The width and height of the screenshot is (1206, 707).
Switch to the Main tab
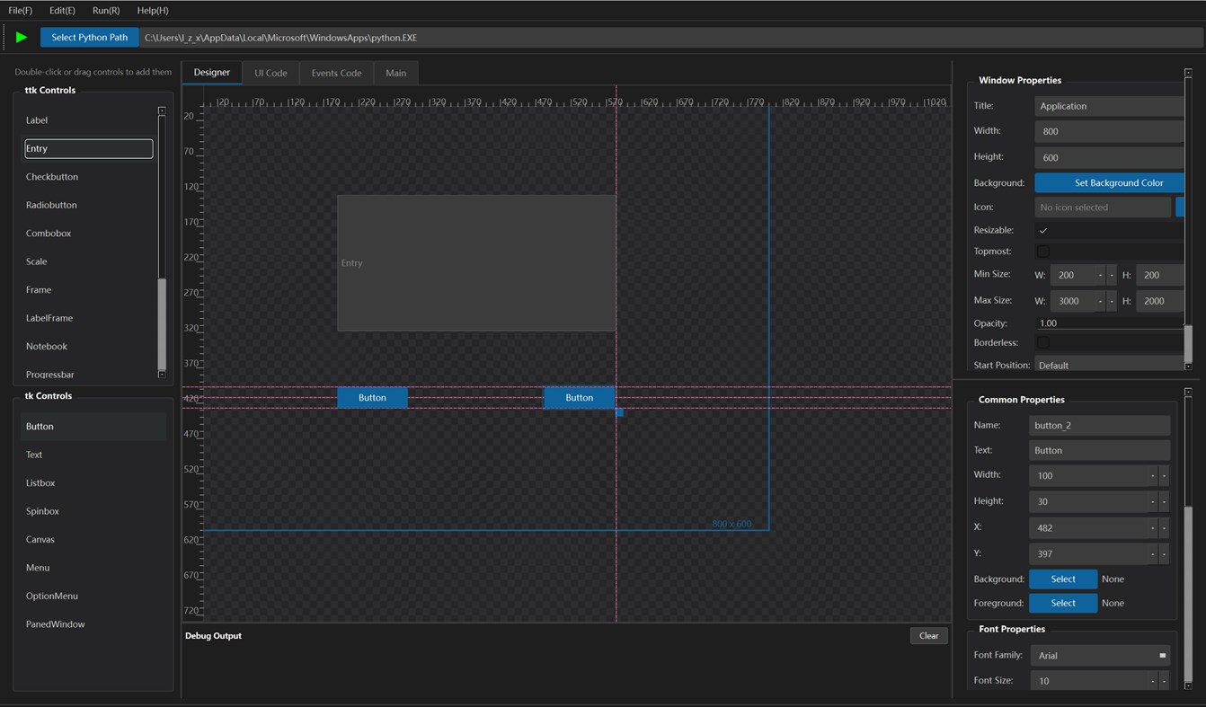click(396, 73)
